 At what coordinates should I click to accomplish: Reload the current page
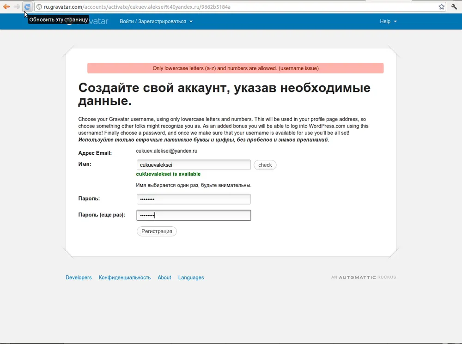27,7
